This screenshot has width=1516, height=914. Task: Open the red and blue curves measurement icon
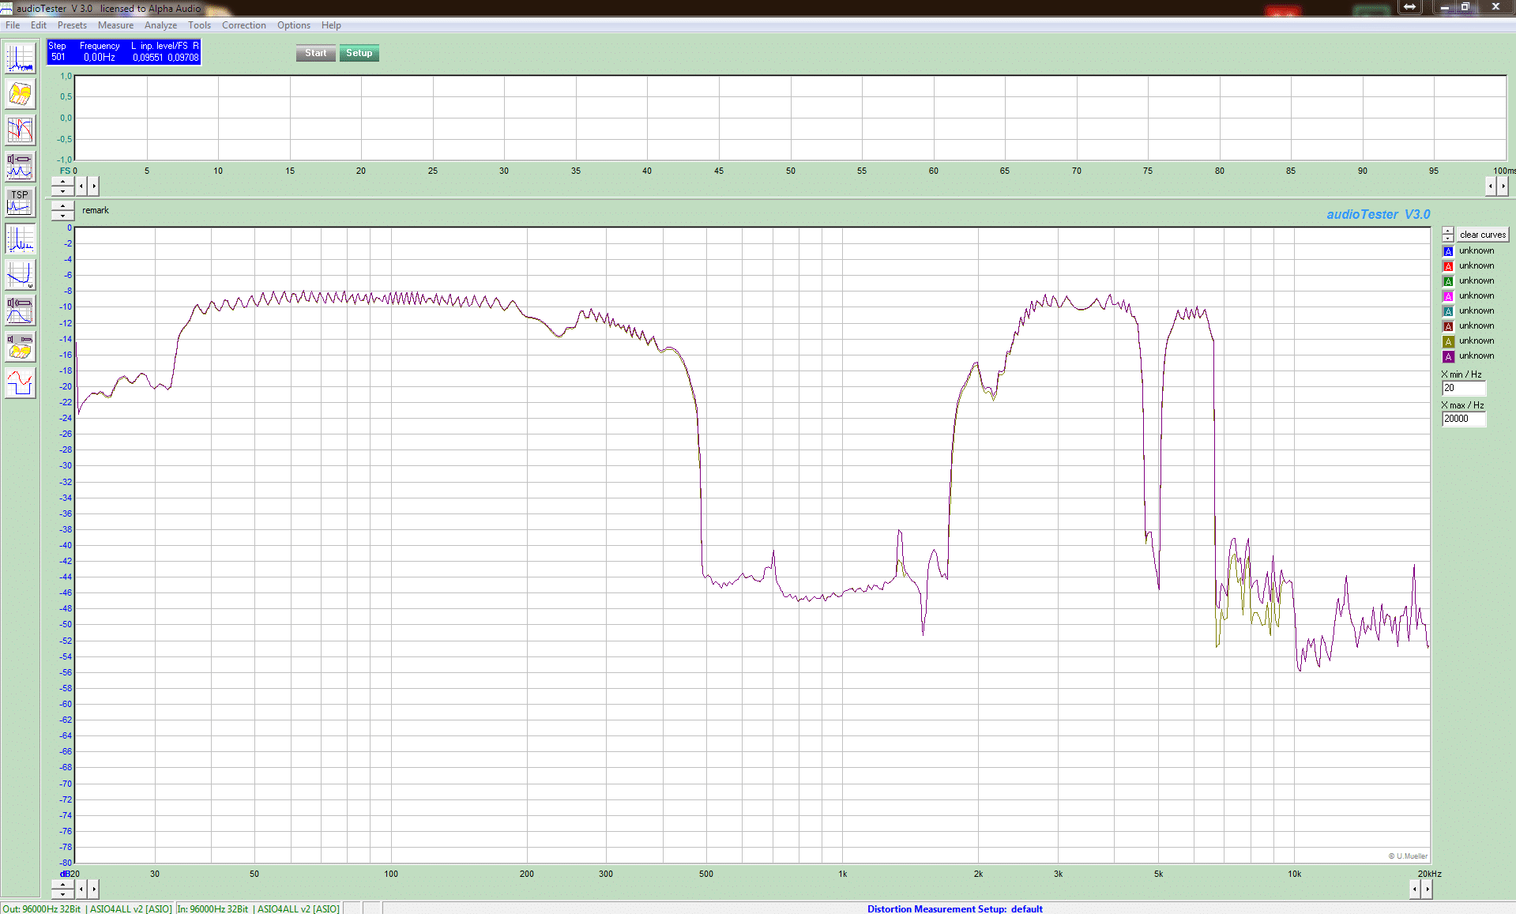point(20,130)
